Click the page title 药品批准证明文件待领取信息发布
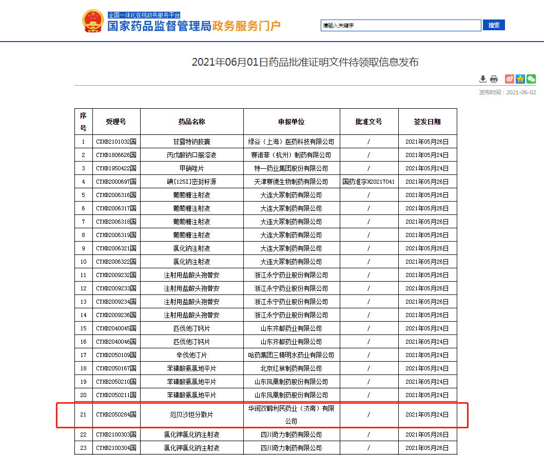Viewport: 544px width, 455px height. [305, 62]
